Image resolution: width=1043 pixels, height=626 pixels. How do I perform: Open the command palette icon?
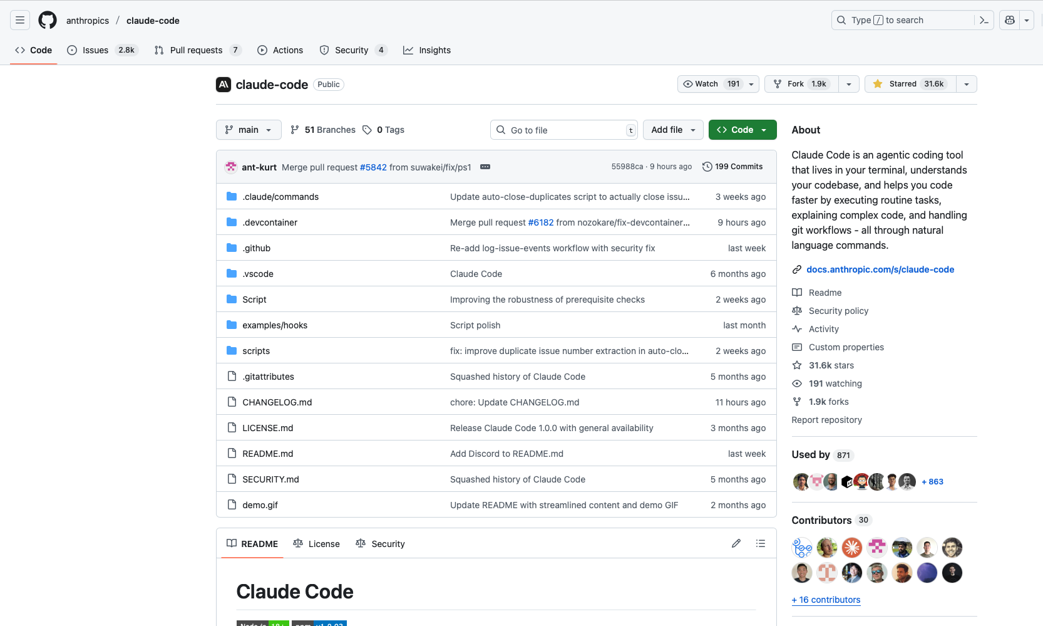point(984,20)
